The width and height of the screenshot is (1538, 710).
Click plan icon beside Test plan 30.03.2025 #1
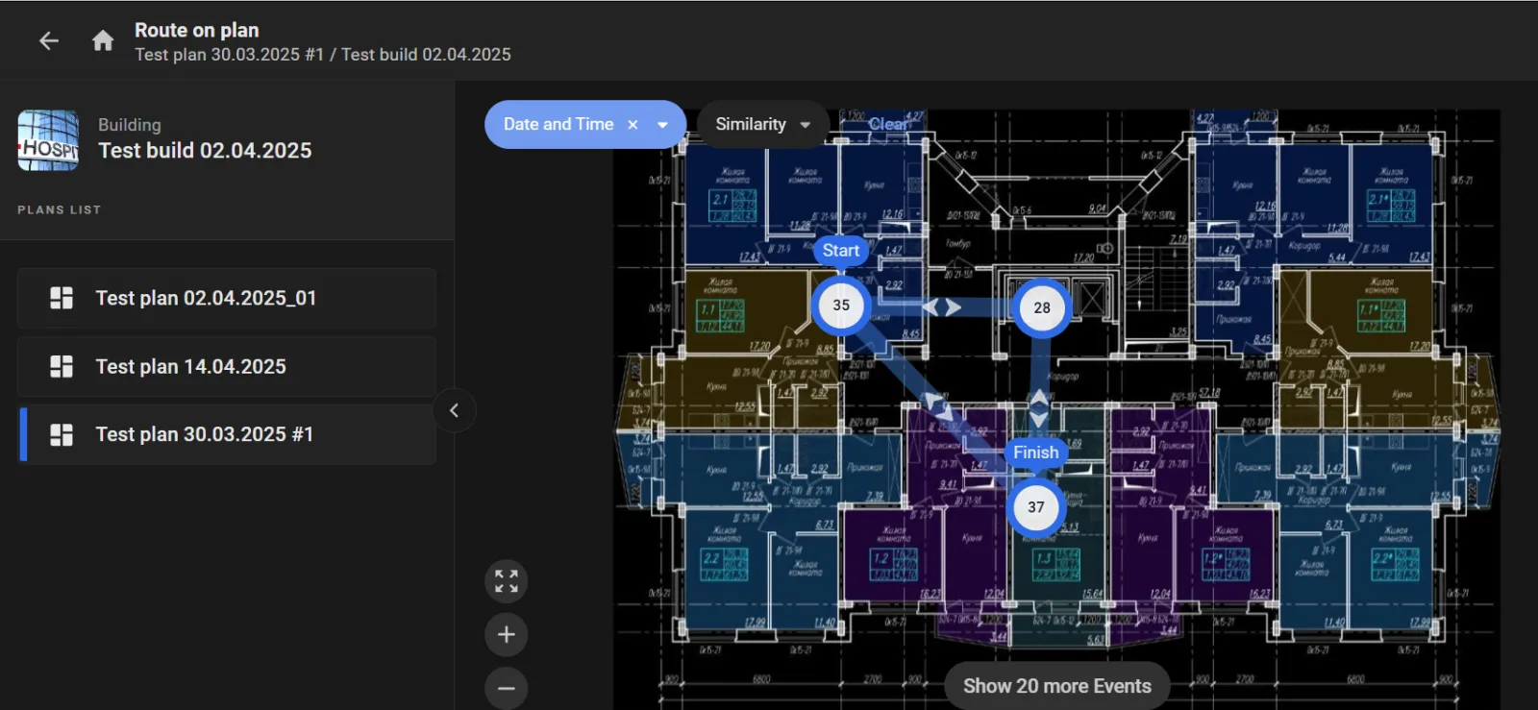(x=62, y=434)
